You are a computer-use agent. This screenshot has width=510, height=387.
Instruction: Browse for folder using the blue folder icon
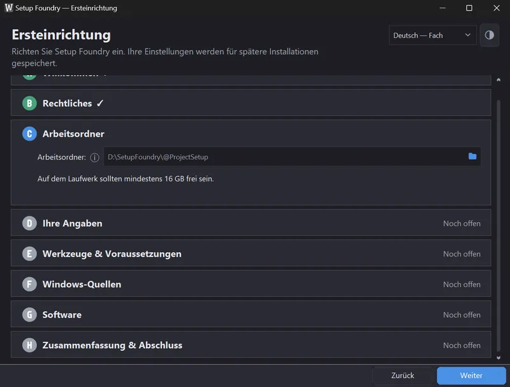coord(472,157)
